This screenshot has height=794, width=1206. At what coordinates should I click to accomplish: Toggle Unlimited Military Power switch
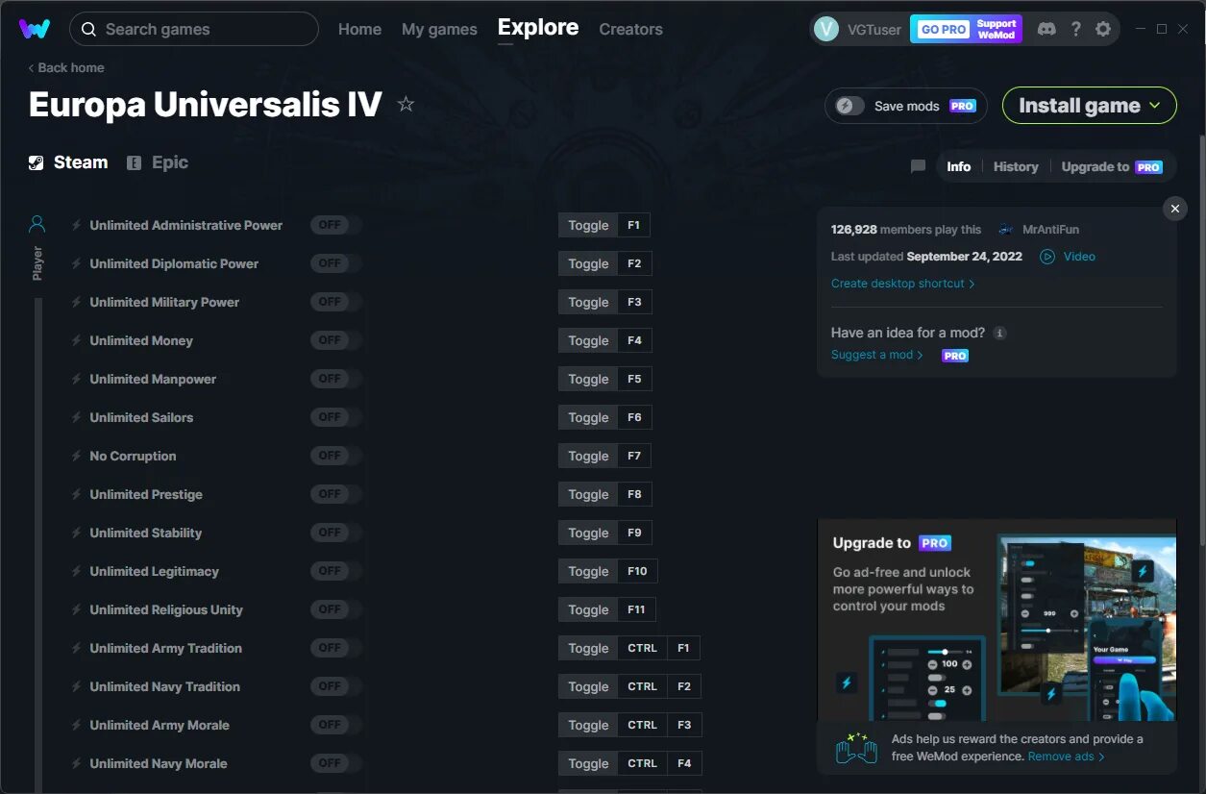(335, 302)
